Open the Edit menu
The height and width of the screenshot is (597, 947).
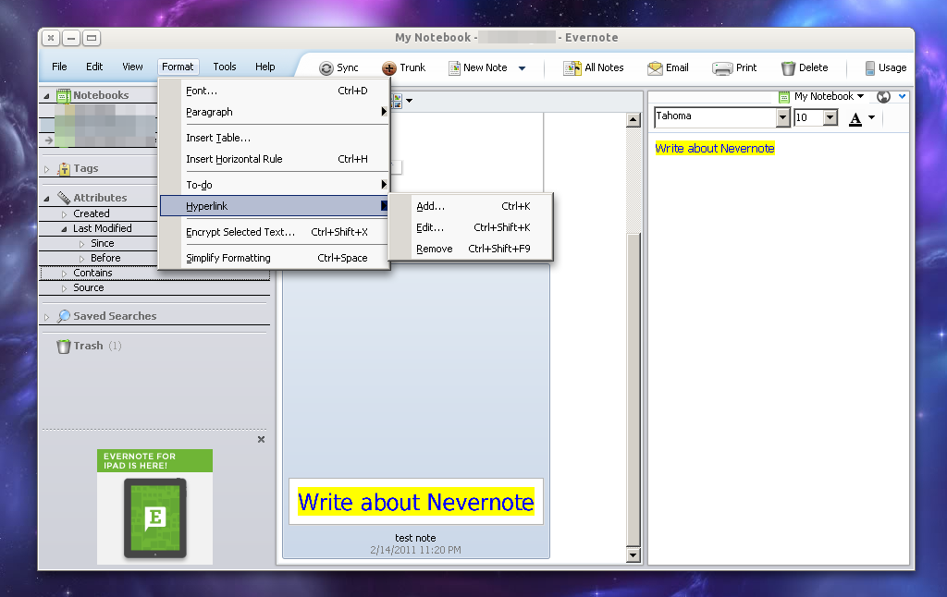click(94, 67)
